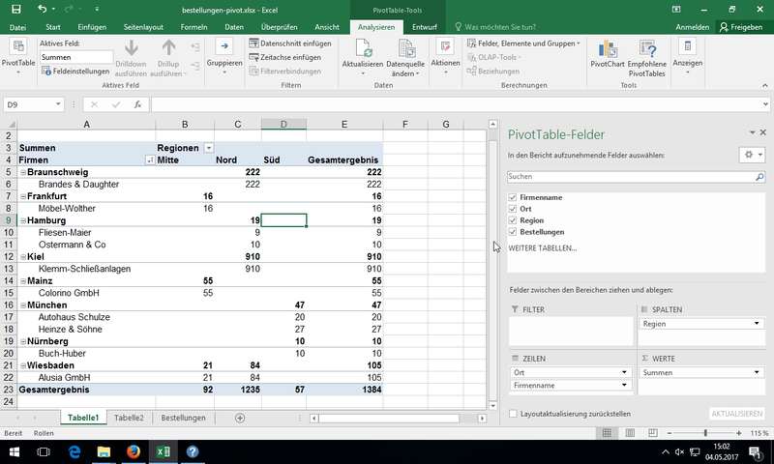The image size is (774, 464).
Task: Open the Firefox icon in the taskbar
Action: tap(134, 451)
